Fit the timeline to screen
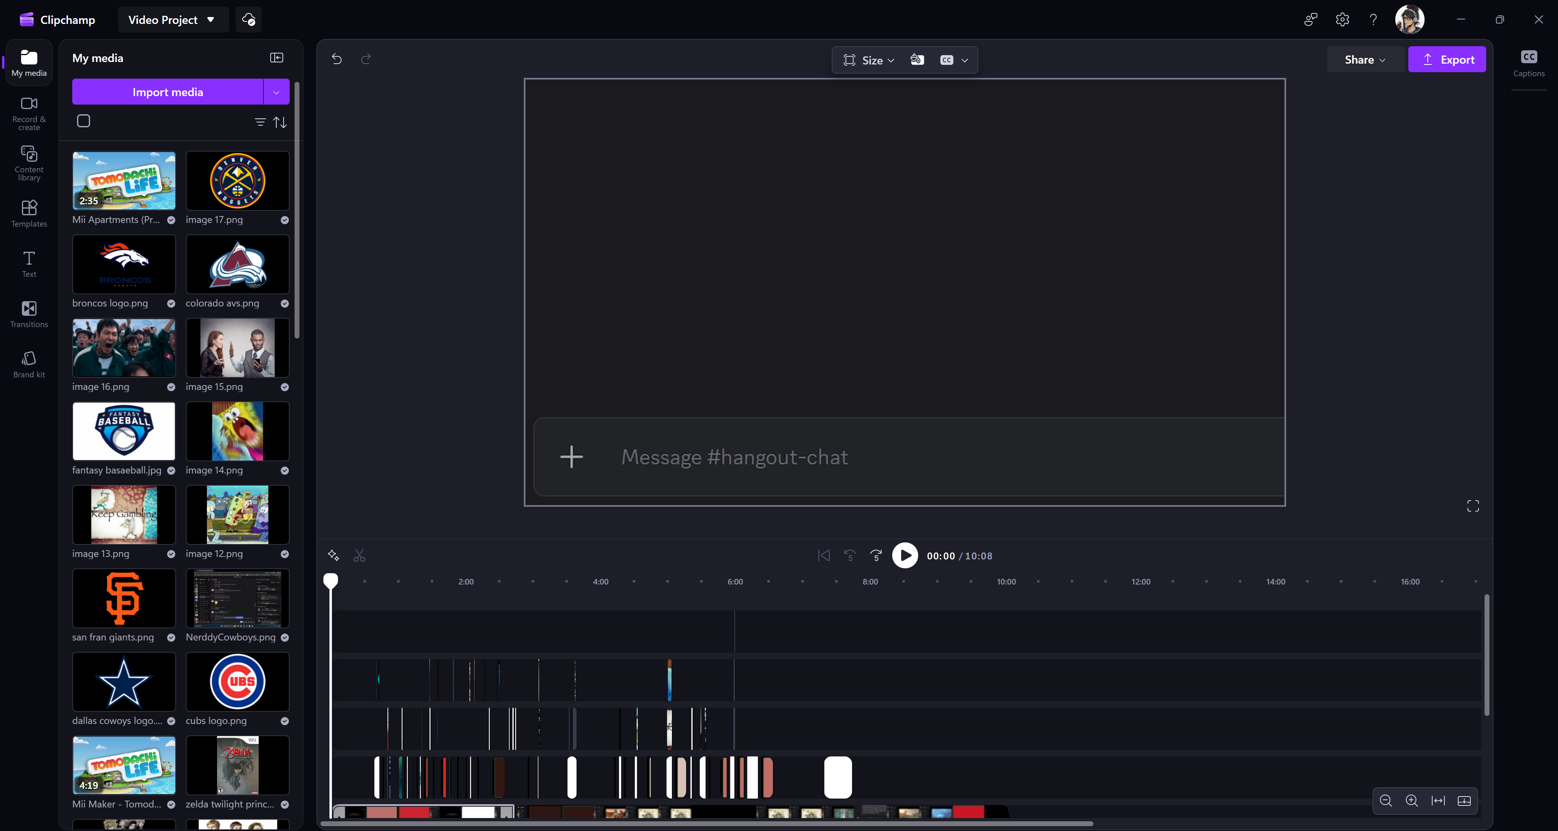 (1437, 801)
